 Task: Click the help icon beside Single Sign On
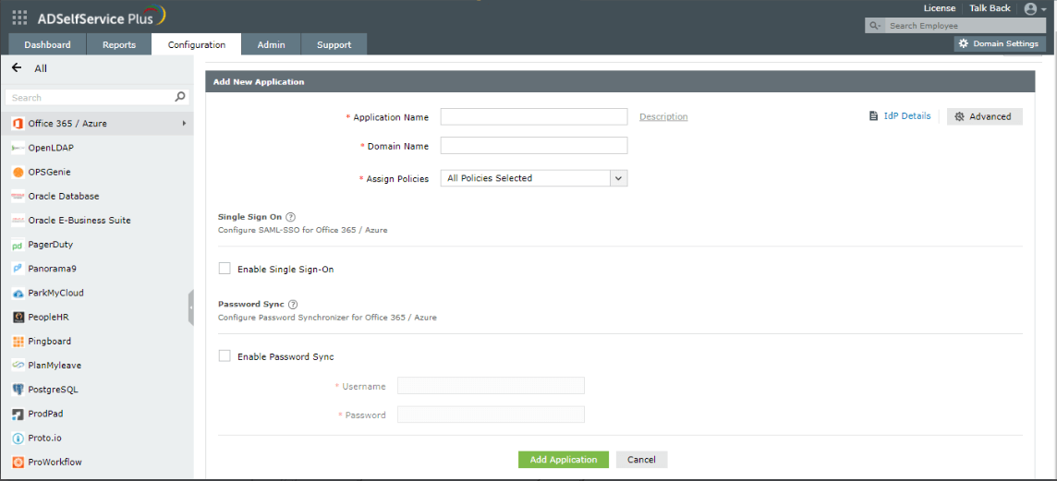point(290,217)
